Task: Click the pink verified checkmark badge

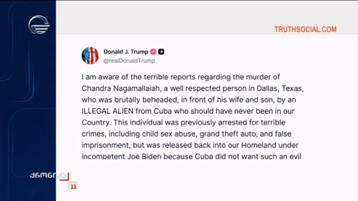Action: [153, 52]
